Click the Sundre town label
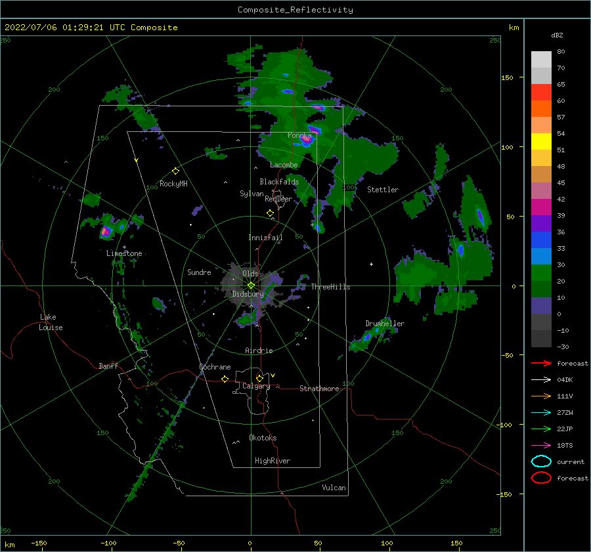 coord(199,272)
